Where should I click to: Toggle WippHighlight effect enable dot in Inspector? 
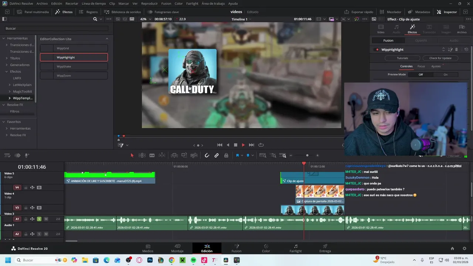[x=377, y=50]
